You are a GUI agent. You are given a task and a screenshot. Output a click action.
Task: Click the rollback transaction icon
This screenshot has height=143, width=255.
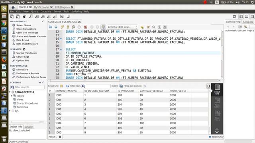click(x=97, y=27)
